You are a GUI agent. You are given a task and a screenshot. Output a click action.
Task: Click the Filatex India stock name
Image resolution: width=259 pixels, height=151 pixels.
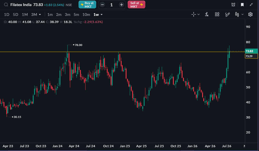pyautogui.click(x=21, y=5)
